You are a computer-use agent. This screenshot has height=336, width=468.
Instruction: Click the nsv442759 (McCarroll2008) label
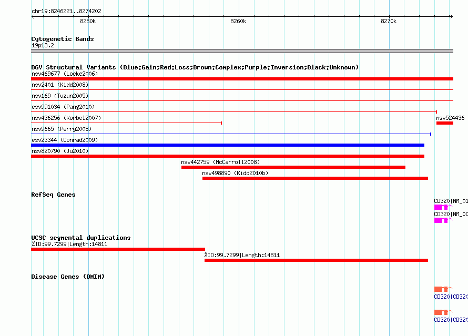point(220,162)
